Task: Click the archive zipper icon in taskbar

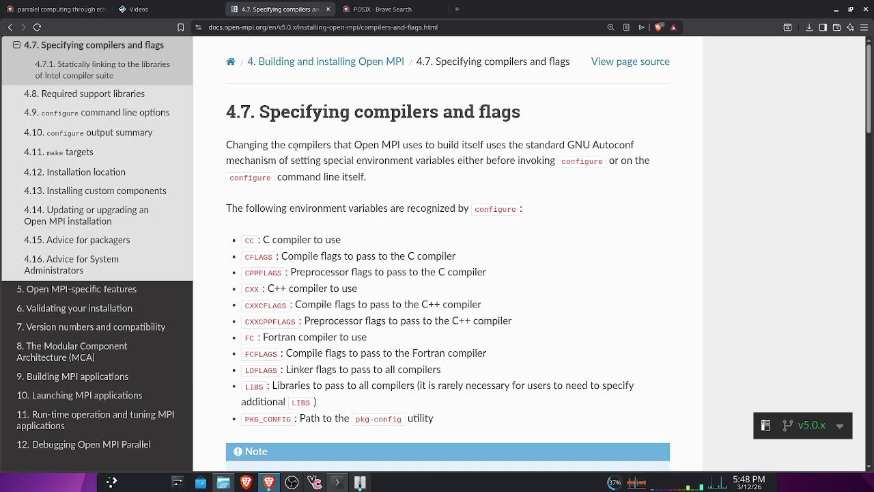Action: 360,482
